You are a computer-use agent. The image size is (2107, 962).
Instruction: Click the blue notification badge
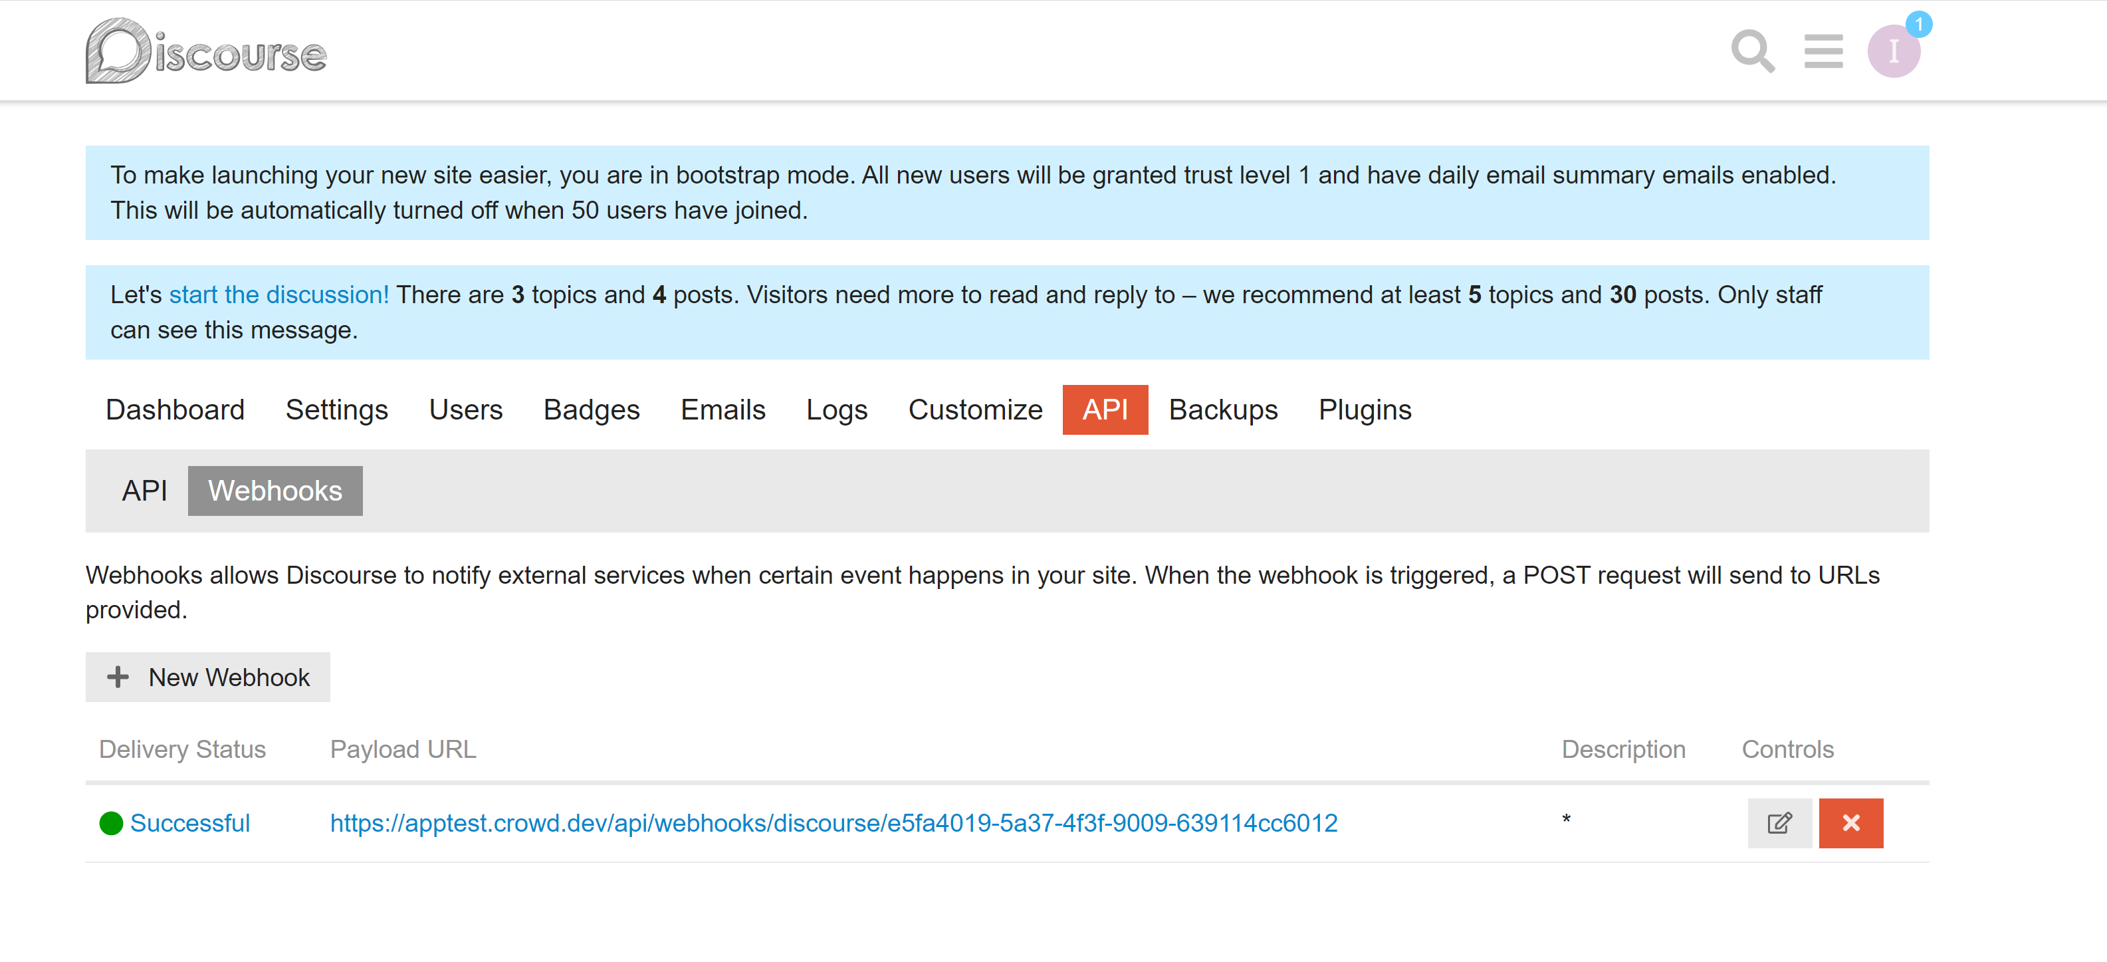[x=1918, y=25]
